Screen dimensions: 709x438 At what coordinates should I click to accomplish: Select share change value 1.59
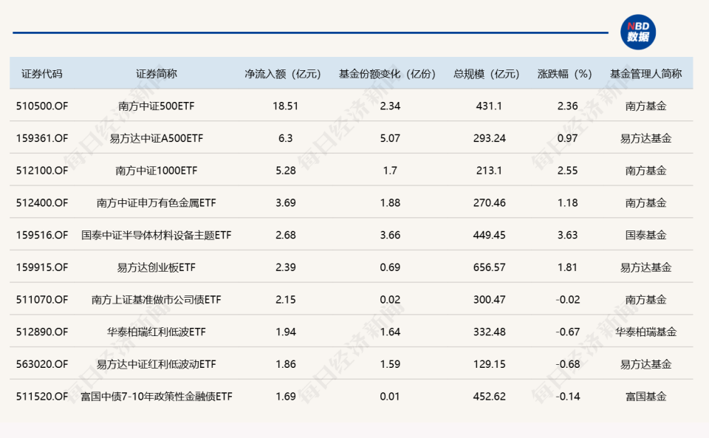click(x=390, y=364)
